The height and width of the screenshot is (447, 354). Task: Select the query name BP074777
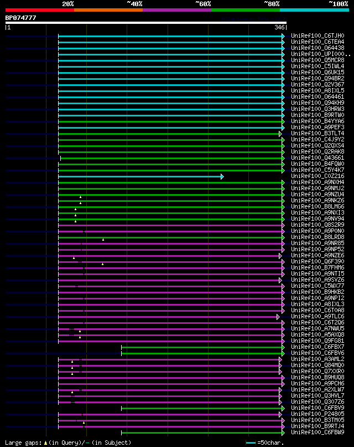(21, 18)
